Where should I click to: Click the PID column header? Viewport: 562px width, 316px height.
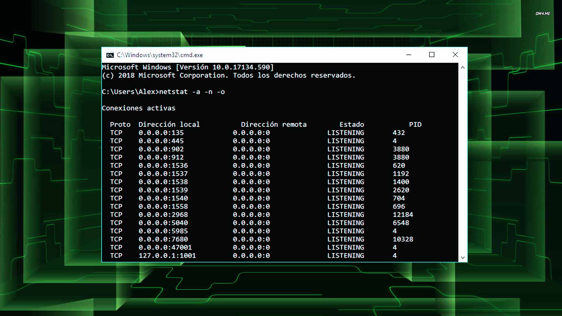415,124
